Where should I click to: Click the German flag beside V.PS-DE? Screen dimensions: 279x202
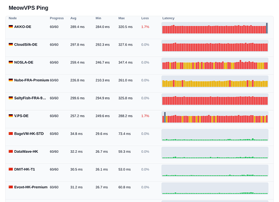11,116
